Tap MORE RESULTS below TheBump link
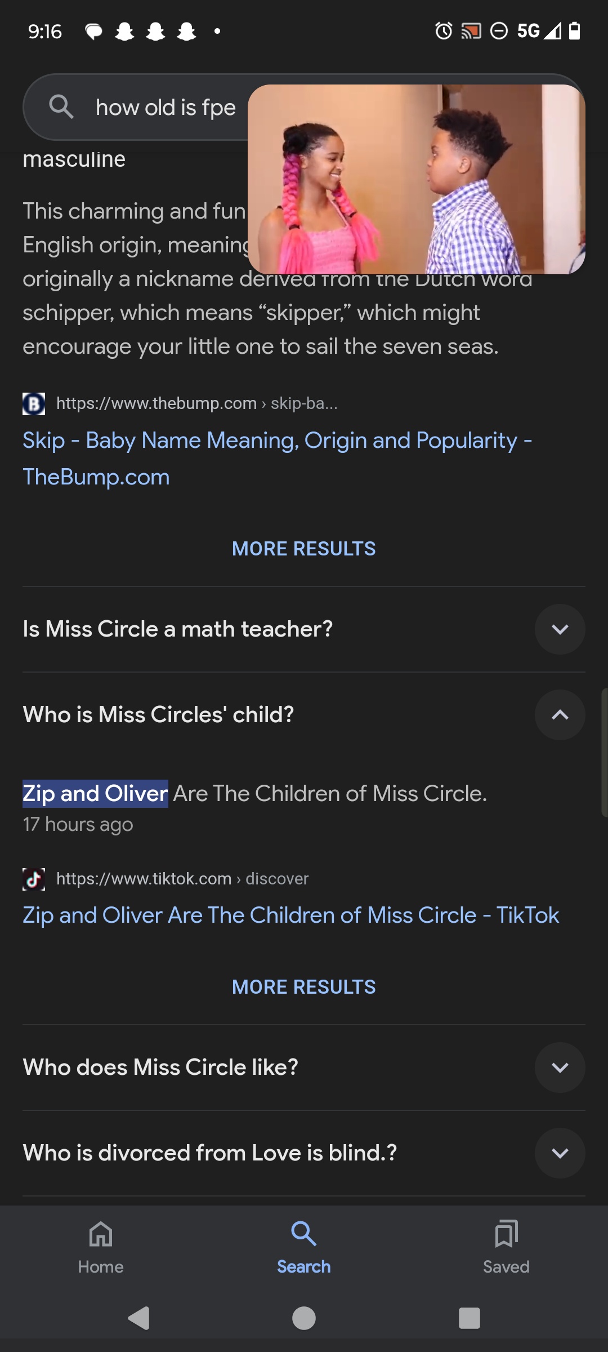This screenshot has height=1352, width=608. (x=303, y=549)
